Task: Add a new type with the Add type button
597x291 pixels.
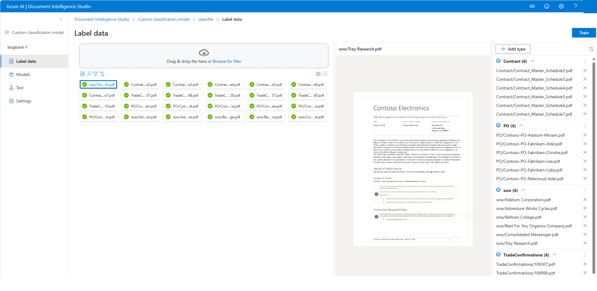Action: (513, 49)
